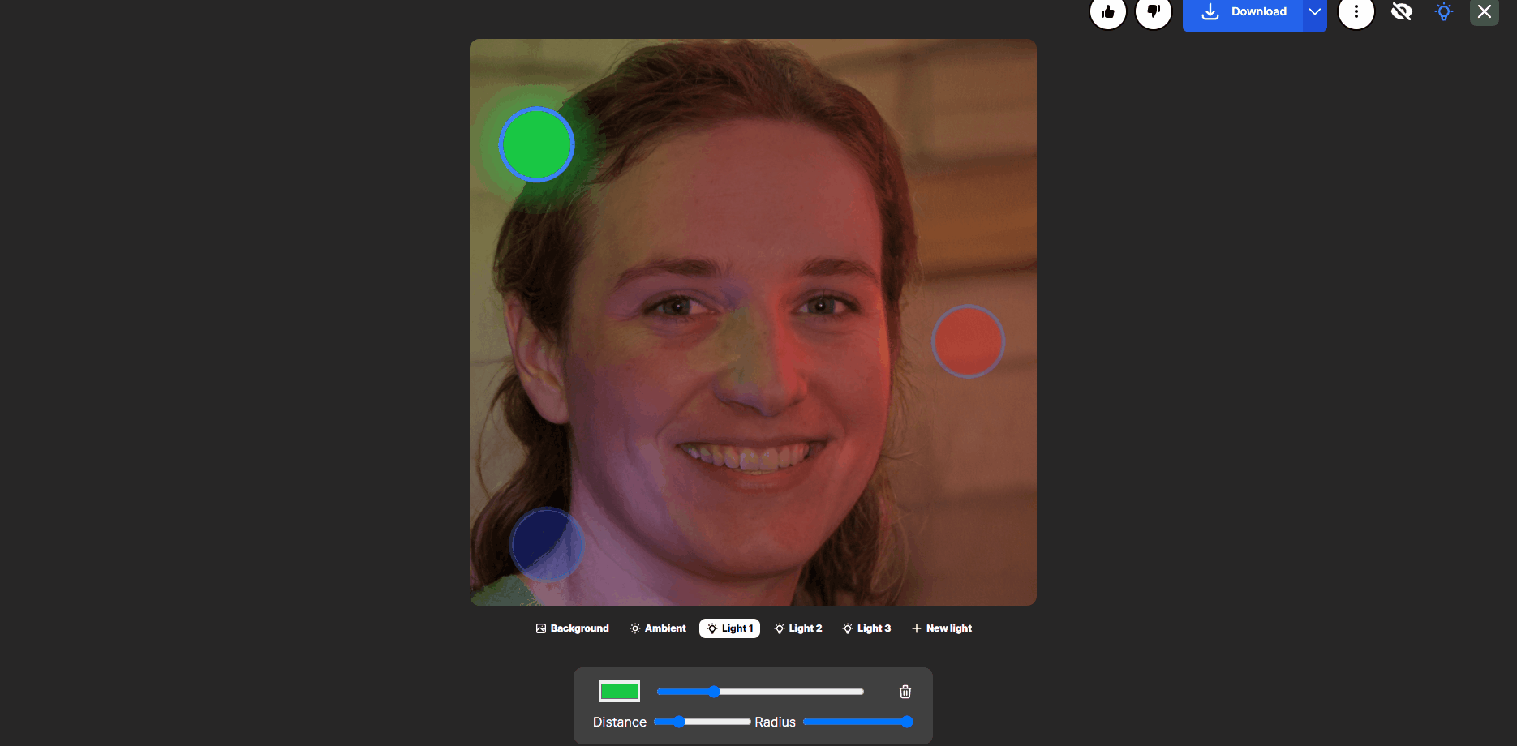Click the Distance slider track
Image resolution: width=1517 pixels, height=746 pixels.
coord(702,722)
